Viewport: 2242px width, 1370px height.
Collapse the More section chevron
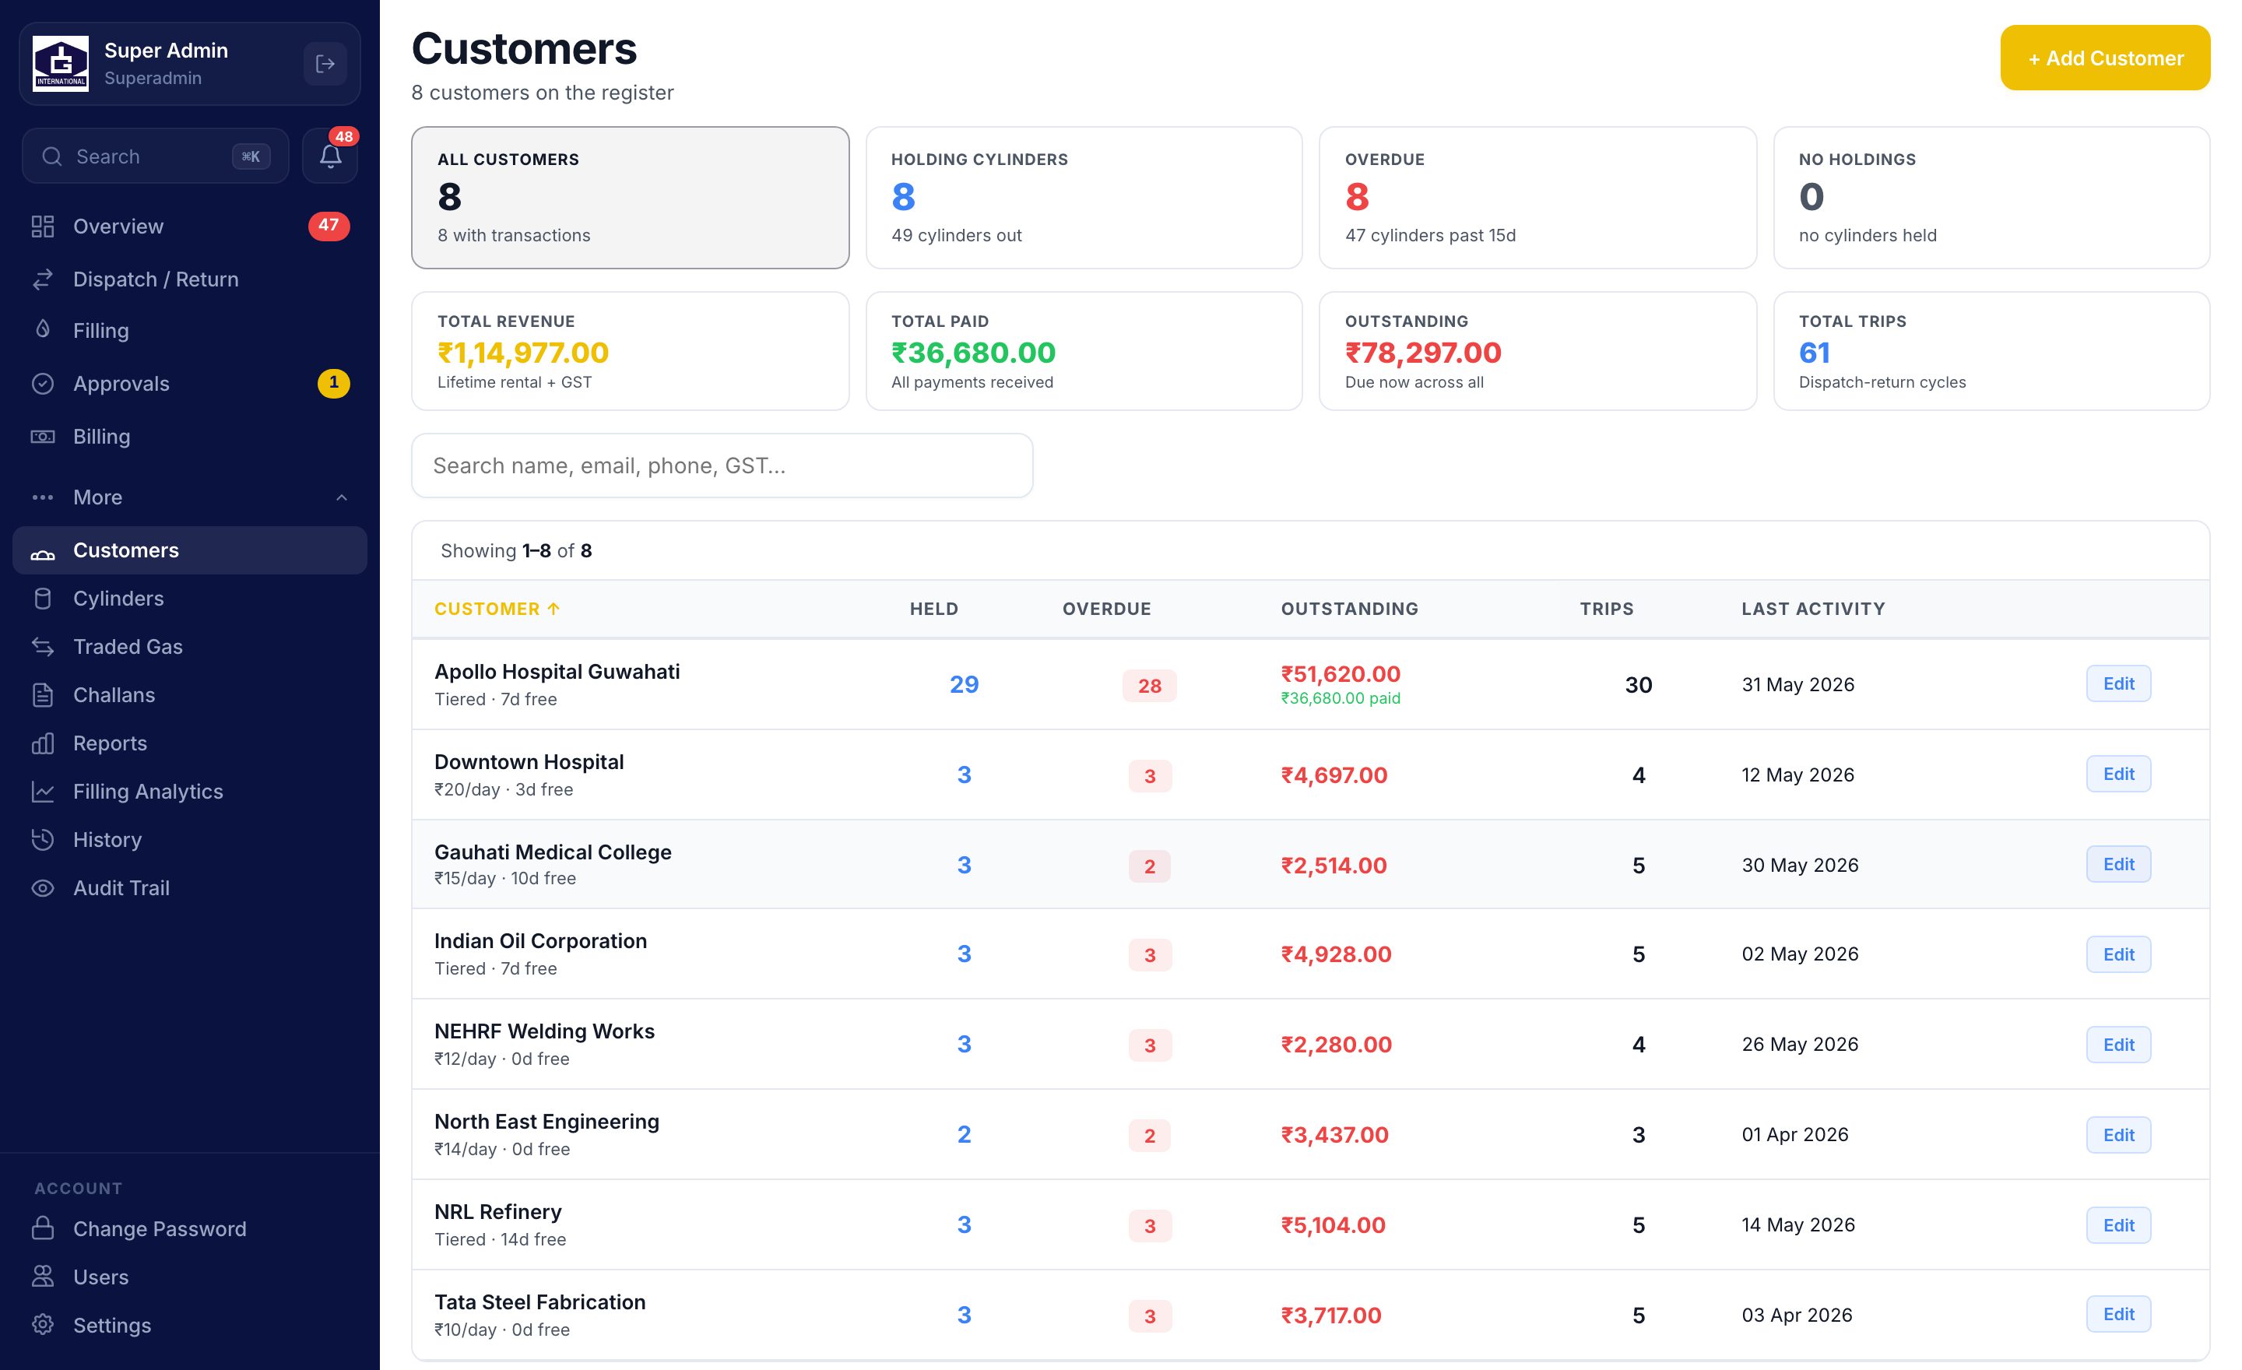[342, 497]
